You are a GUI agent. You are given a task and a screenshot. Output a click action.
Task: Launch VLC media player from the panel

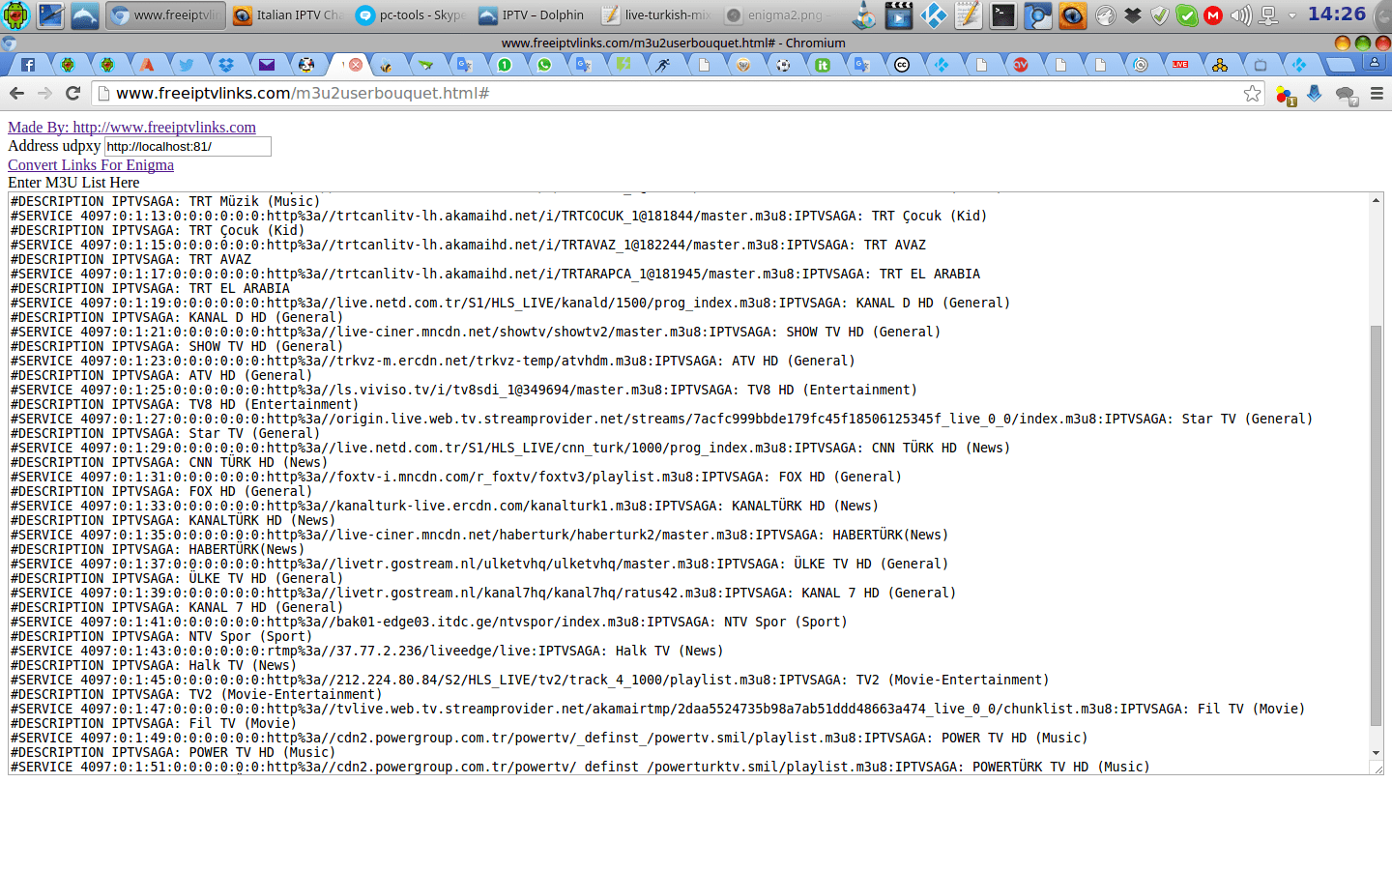865,14
